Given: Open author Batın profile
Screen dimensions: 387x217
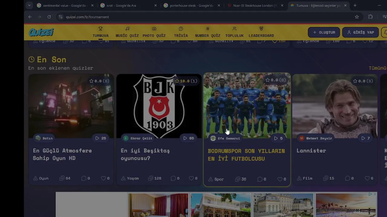Looking at the screenshot, I should click(44, 138).
